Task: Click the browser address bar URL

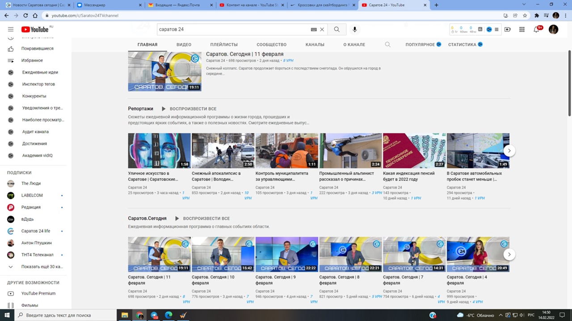Action: [x=85, y=15]
